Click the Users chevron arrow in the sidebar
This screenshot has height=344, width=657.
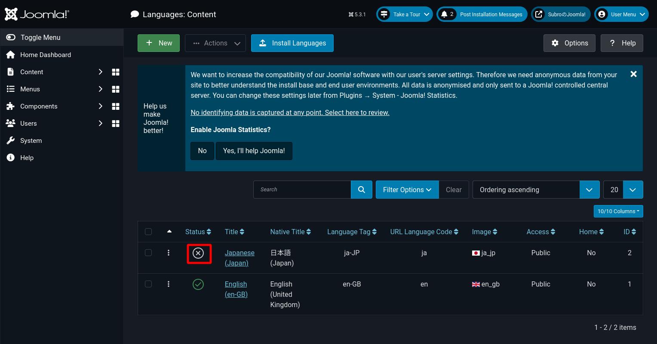tap(100, 123)
